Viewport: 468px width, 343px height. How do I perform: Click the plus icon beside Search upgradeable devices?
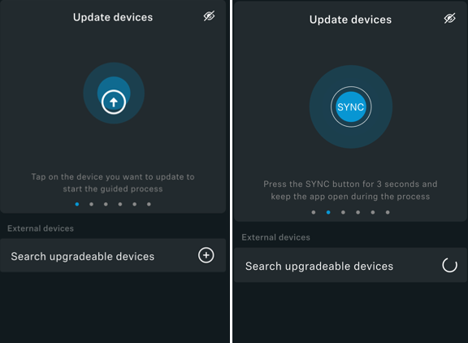tap(206, 255)
